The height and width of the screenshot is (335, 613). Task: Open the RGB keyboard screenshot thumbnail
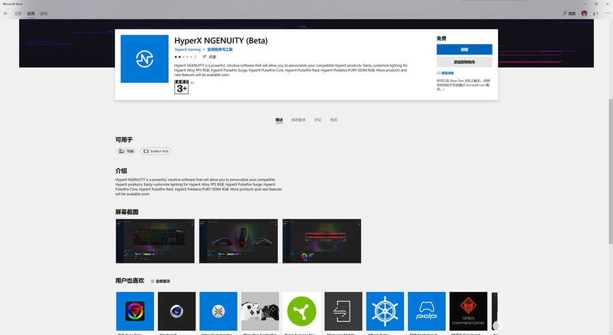click(x=155, y=241)
